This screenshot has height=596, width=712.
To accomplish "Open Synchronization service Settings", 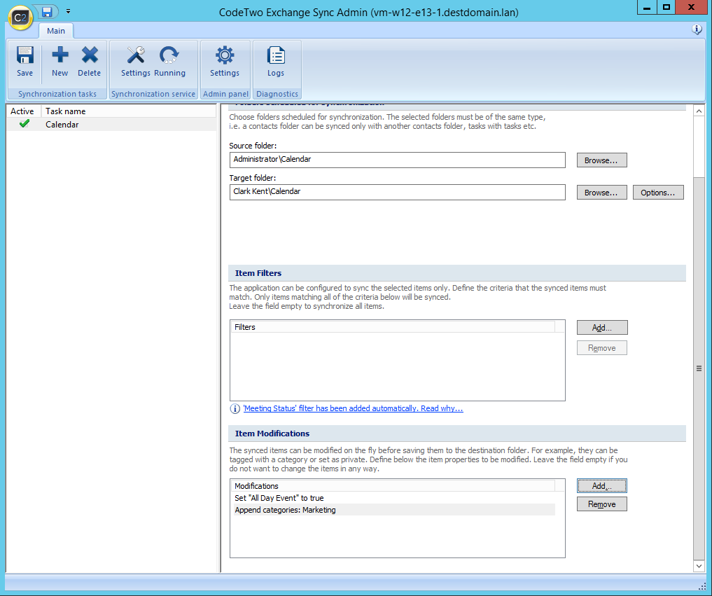I will tap(135, 62).
